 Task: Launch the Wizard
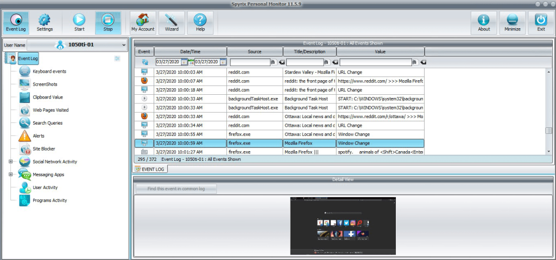(x=172, y=23)
